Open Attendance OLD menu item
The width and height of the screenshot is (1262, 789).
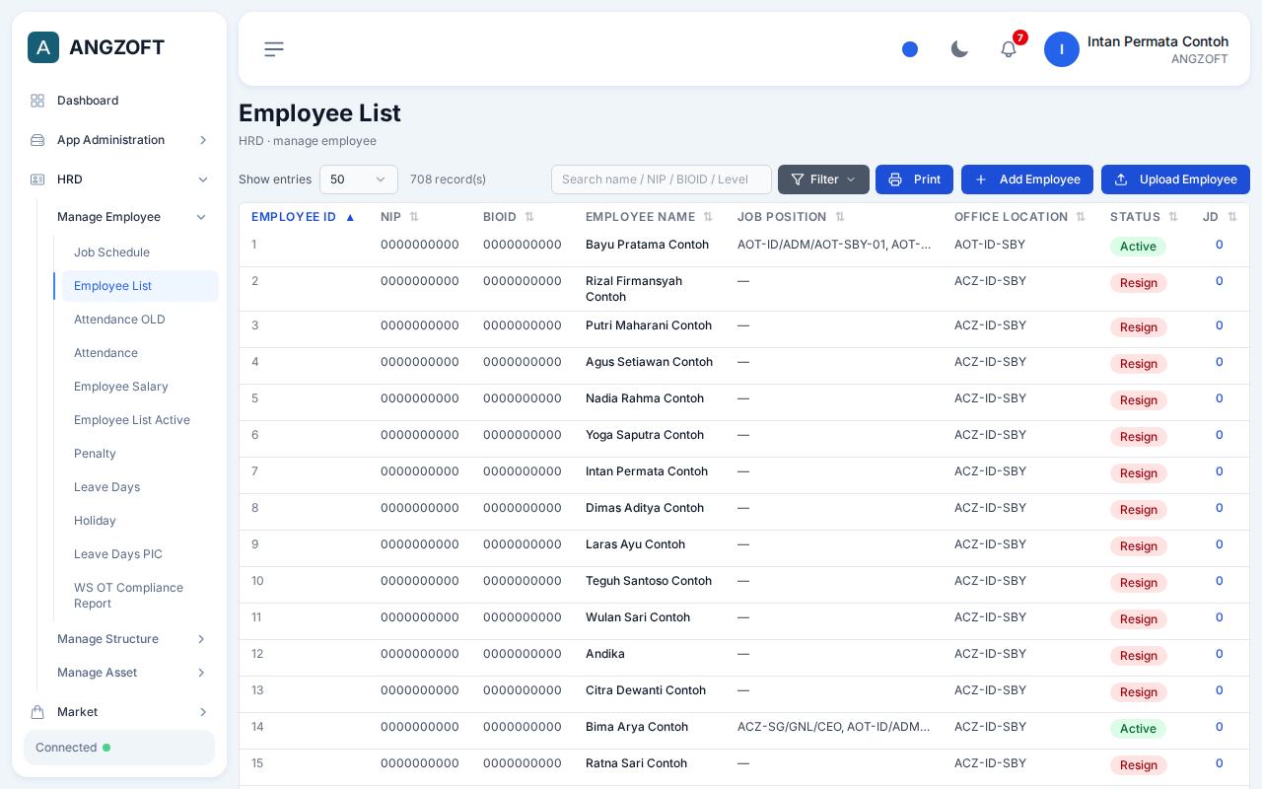coord(140,320)
